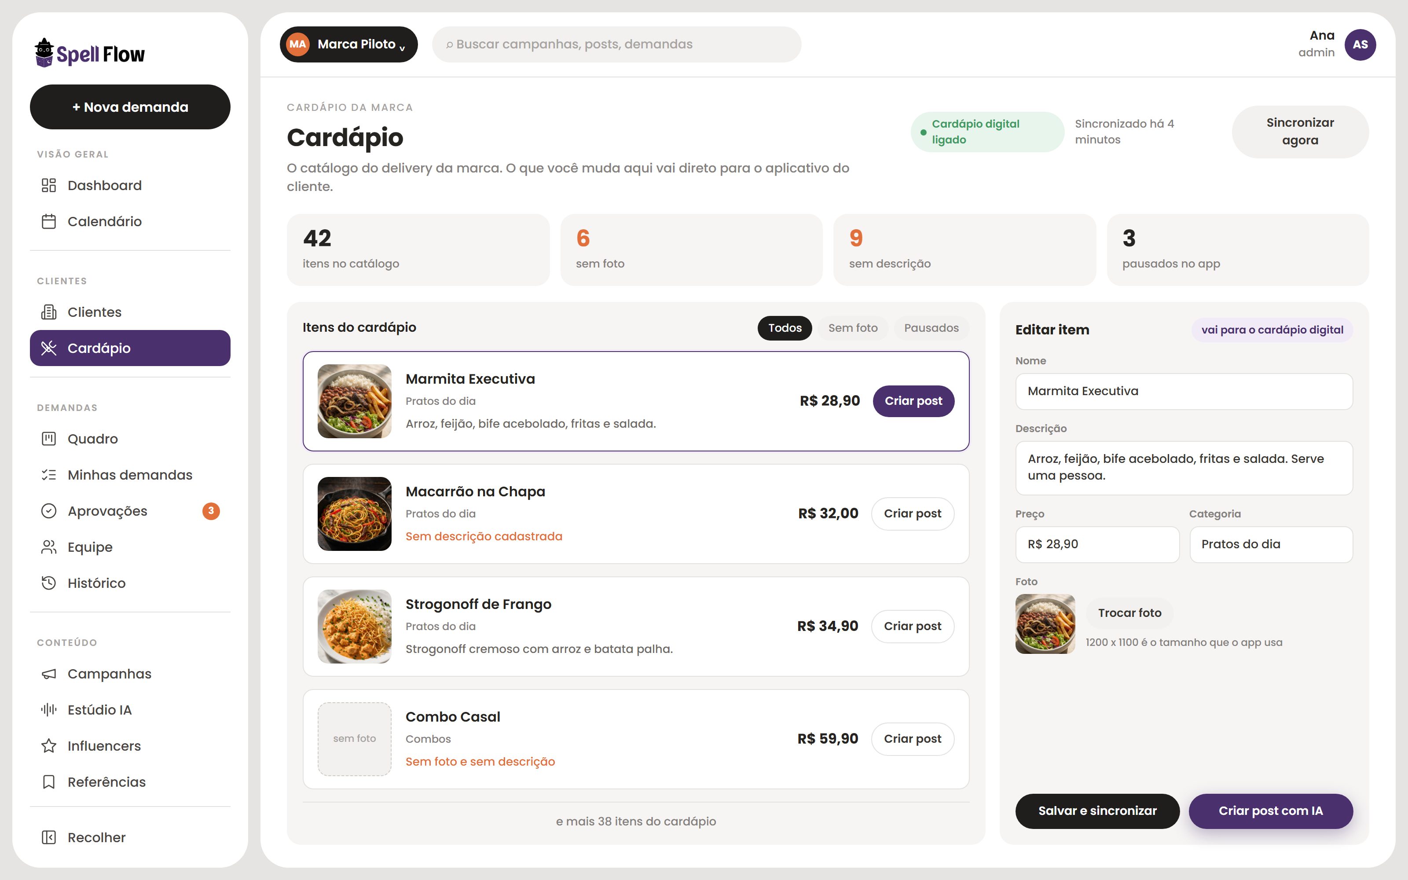Open the Categoria field with Pratos do dia
Image resolution: width=1408 pixels, height=880 pixels.
[1271, 544]
